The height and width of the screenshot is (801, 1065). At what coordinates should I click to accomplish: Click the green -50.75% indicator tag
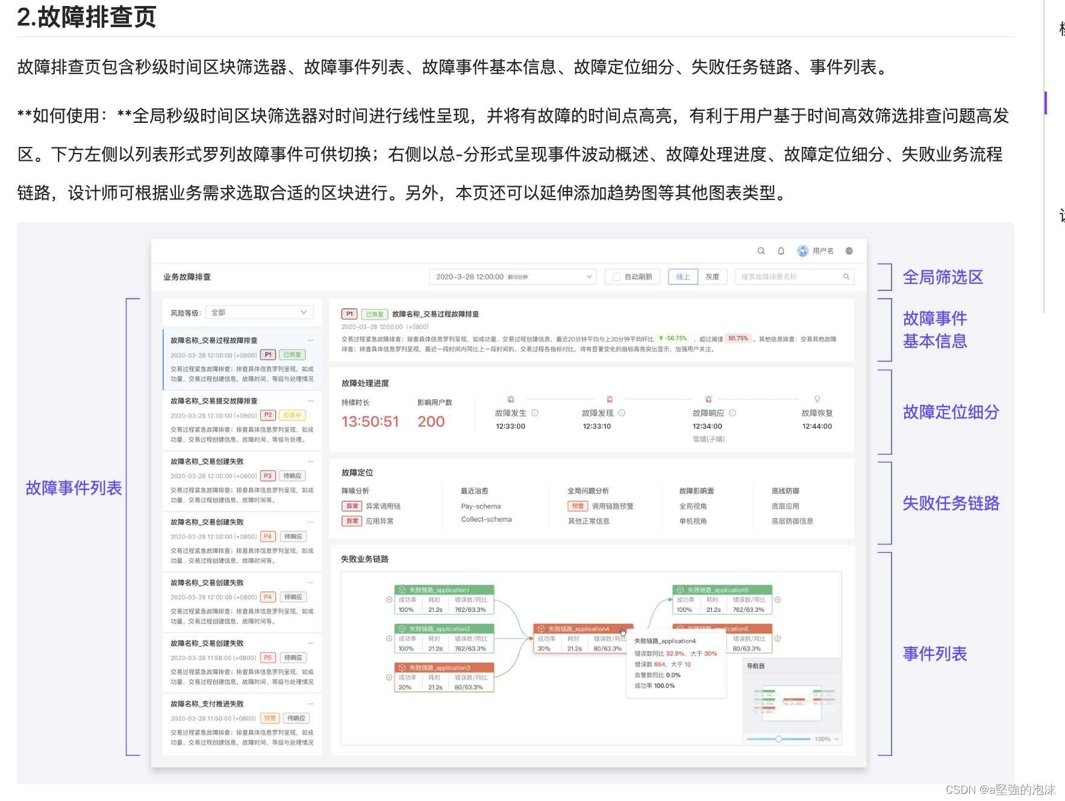pos(673,338)
